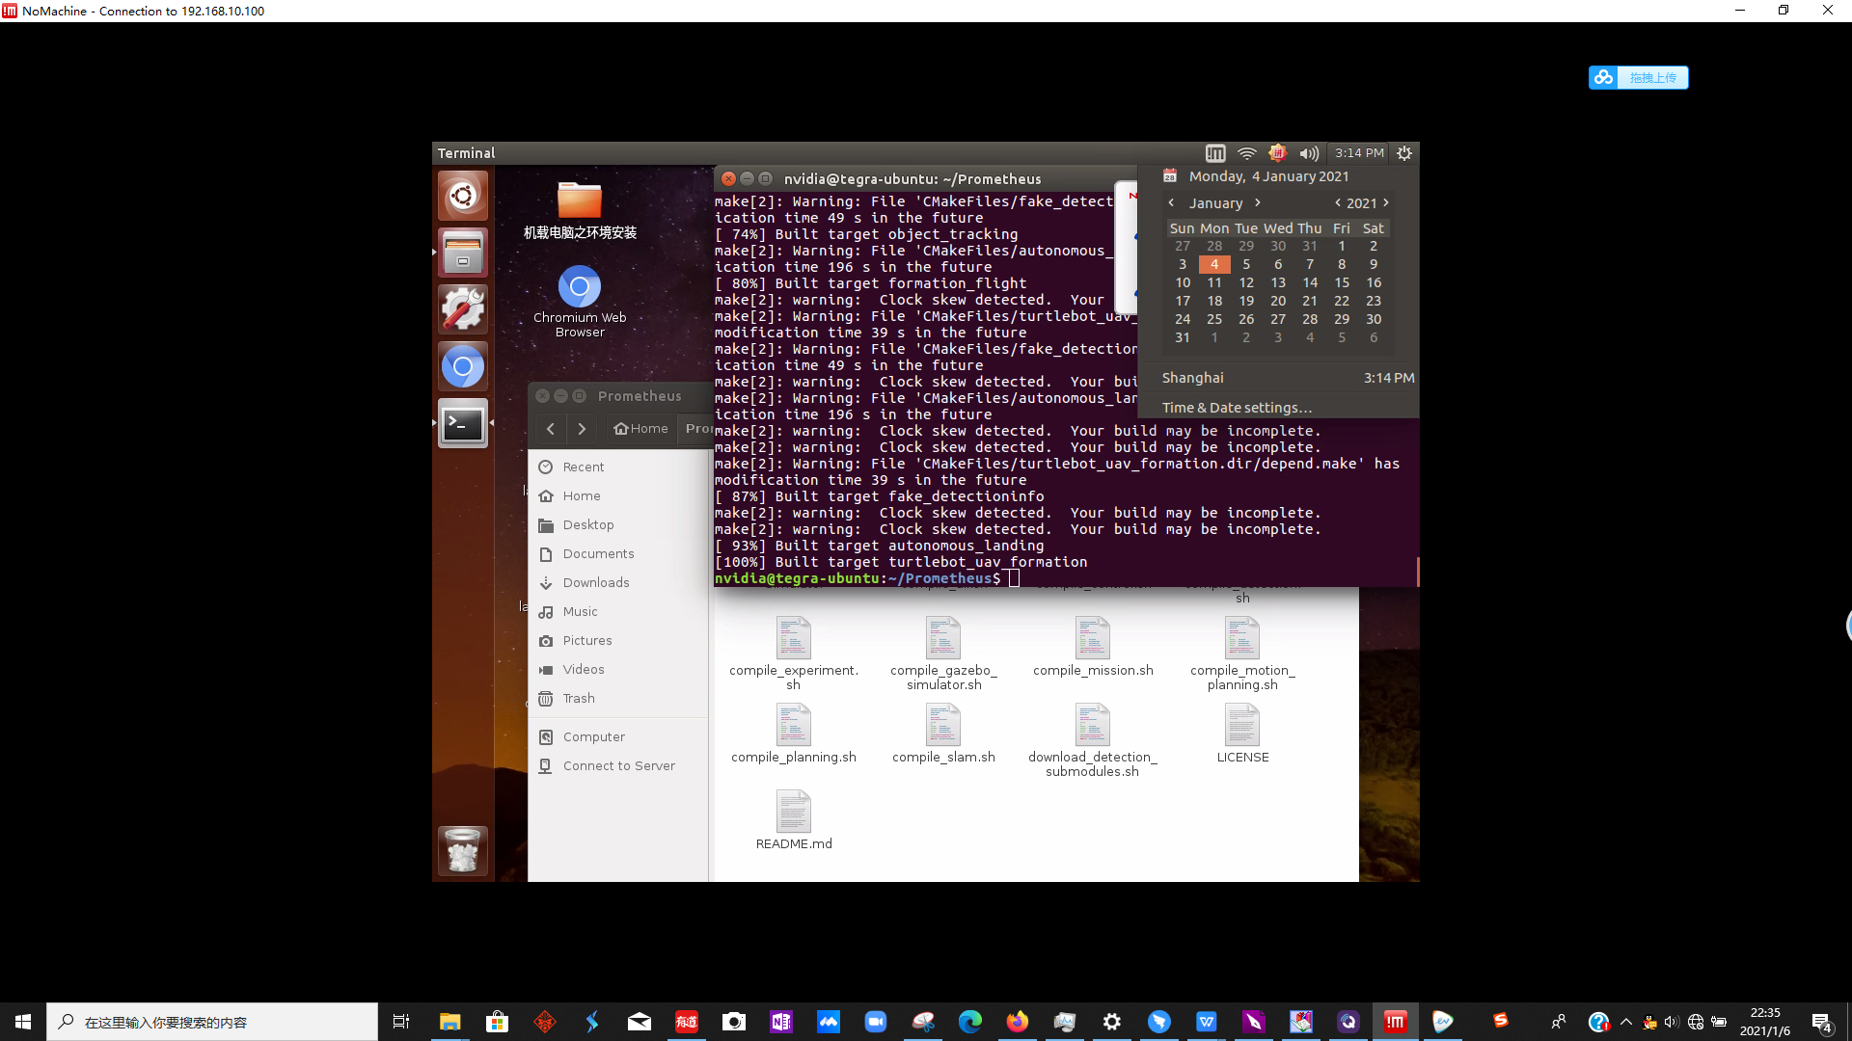The image size is (1852, 1041).
Task: Click the Home path breadcrumb button
Action: pos(641,429)
